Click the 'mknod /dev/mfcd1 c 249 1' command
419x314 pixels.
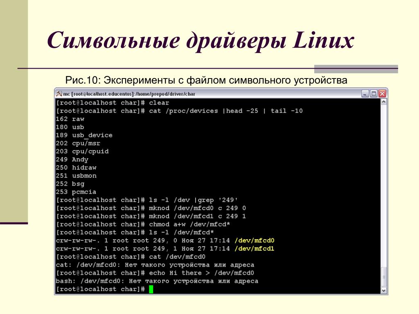(x=198, y=216)
